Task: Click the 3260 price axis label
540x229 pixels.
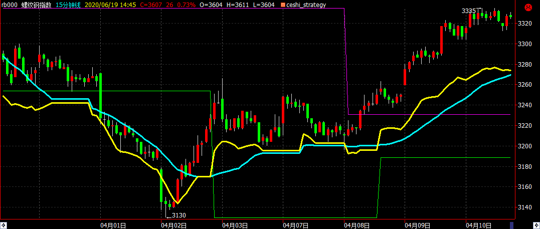Action: point(524,85)
